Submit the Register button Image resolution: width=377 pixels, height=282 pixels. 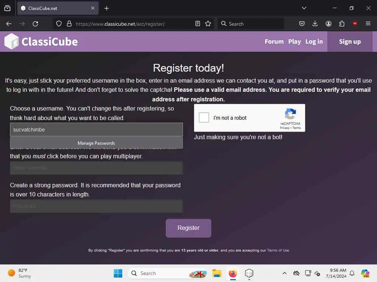(188, 228)
